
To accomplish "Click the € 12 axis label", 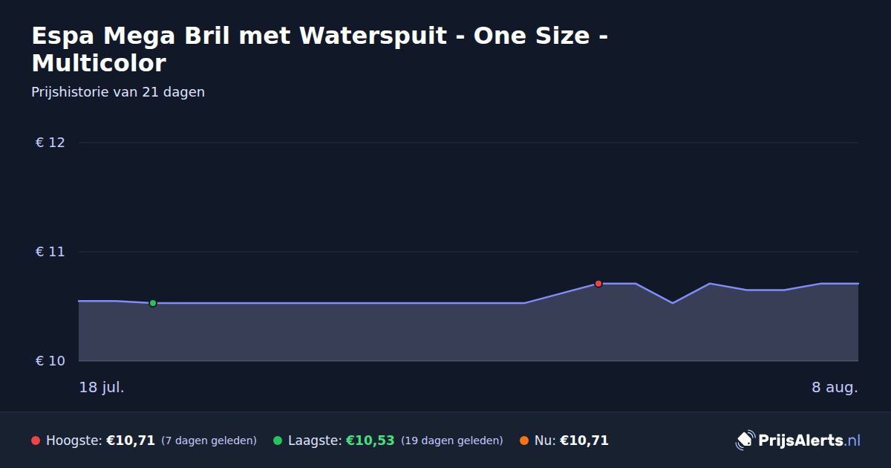I will point(50,143).
